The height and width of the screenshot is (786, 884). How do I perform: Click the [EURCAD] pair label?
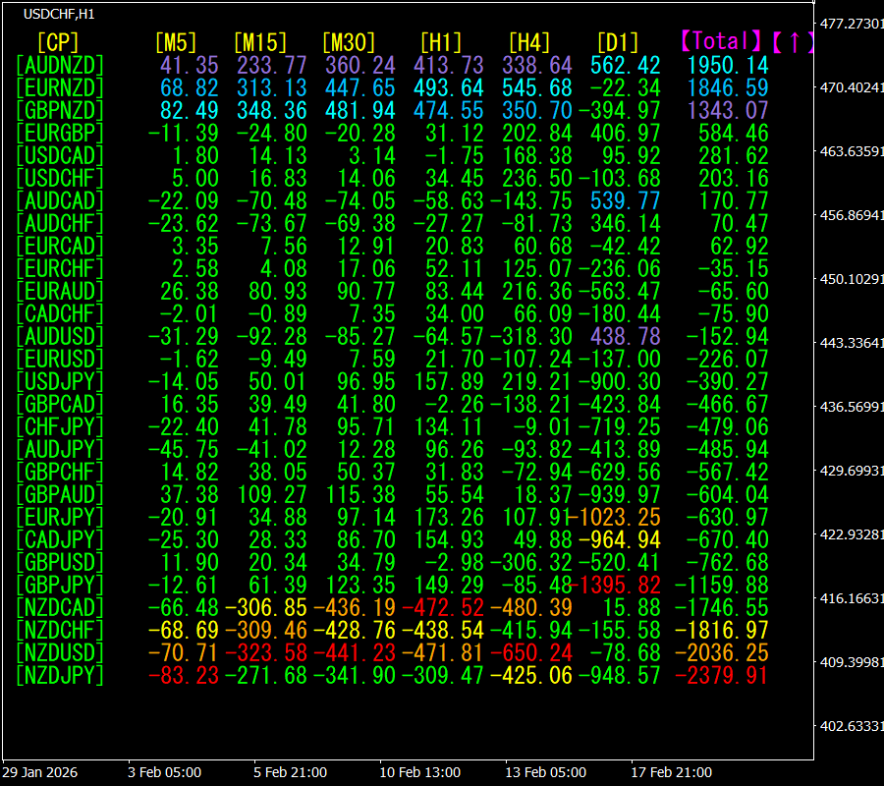(x=60, y=246)
